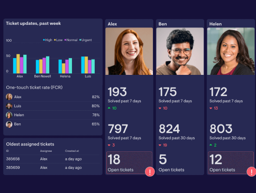Click the red alert icon on Helen's open tickets
This screenshot has height=193, width=256.
tap(251, 172)
